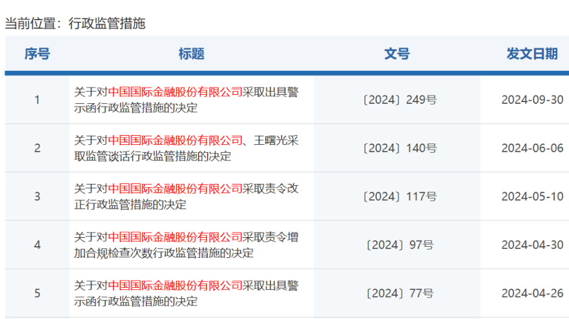The image size is (569, 319).
Task: Click the date 2024-04-30
Action: coord(533,245)
